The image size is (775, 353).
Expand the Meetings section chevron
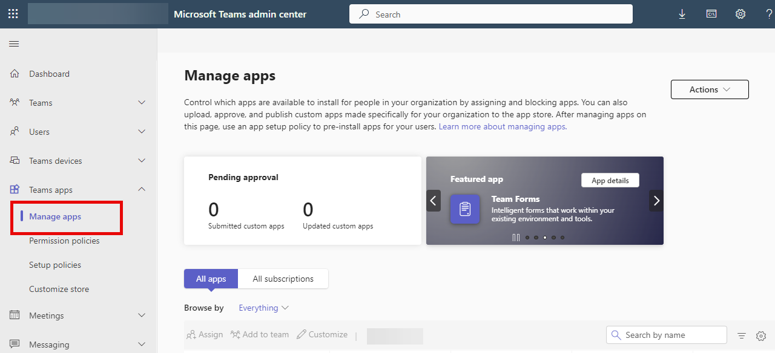tap(142, 316)
